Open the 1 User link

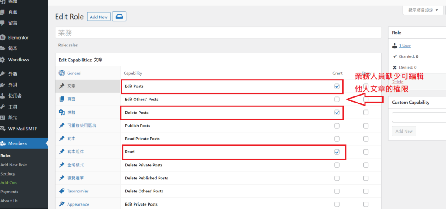tap(404, 46)
